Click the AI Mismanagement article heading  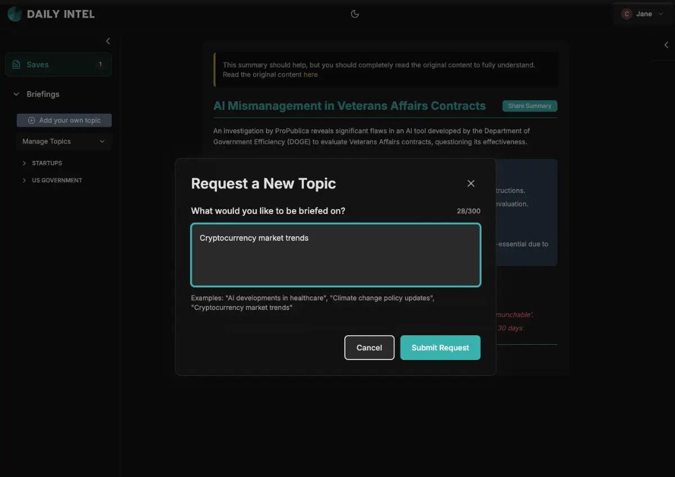(349, 106)
